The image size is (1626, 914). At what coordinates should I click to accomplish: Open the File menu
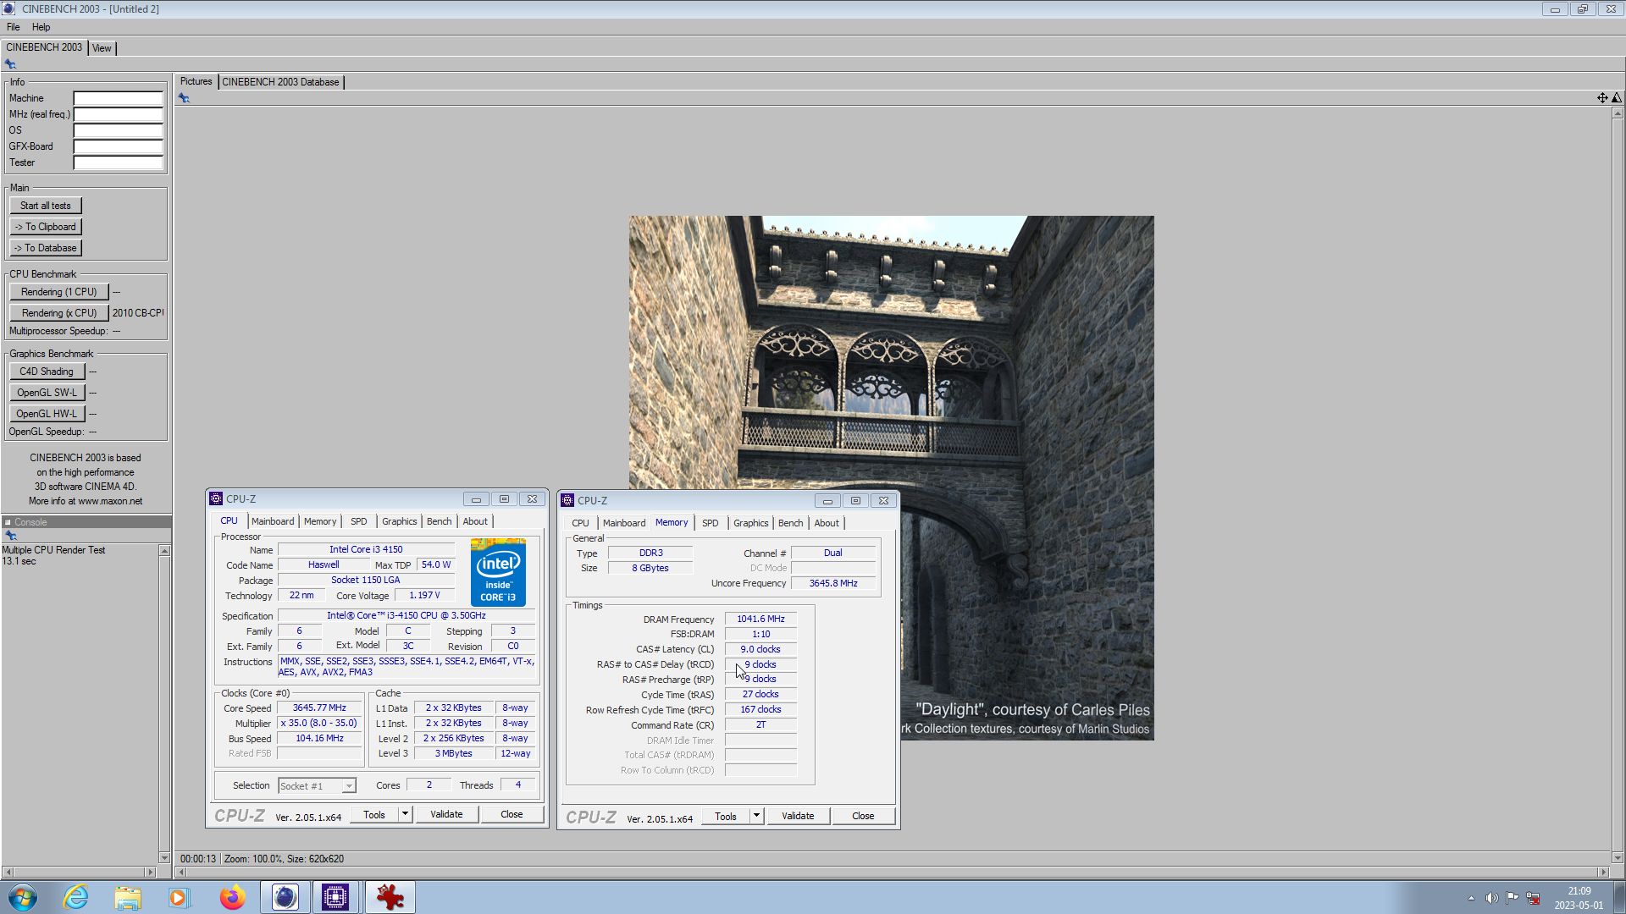(x=13, y=27)
